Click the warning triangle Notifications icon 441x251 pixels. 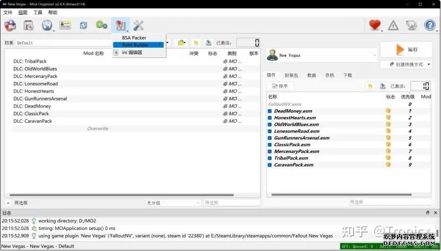393,25
